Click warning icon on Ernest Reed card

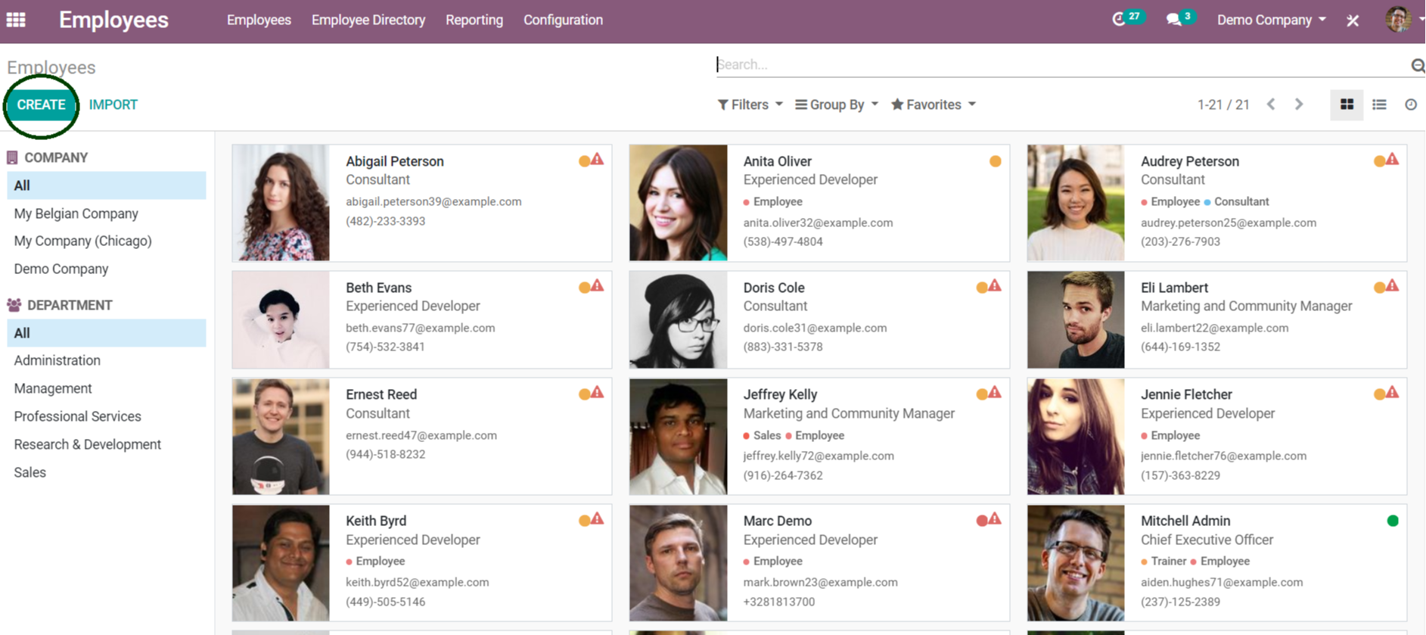tap(598, 393)
